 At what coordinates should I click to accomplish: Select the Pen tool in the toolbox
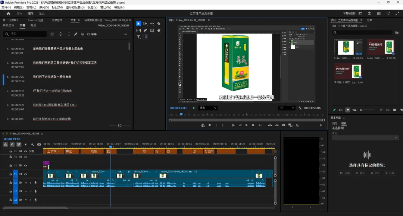pos(145,30)
